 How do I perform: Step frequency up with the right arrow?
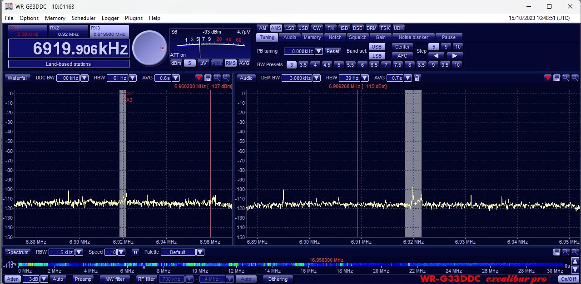[454, 56]
